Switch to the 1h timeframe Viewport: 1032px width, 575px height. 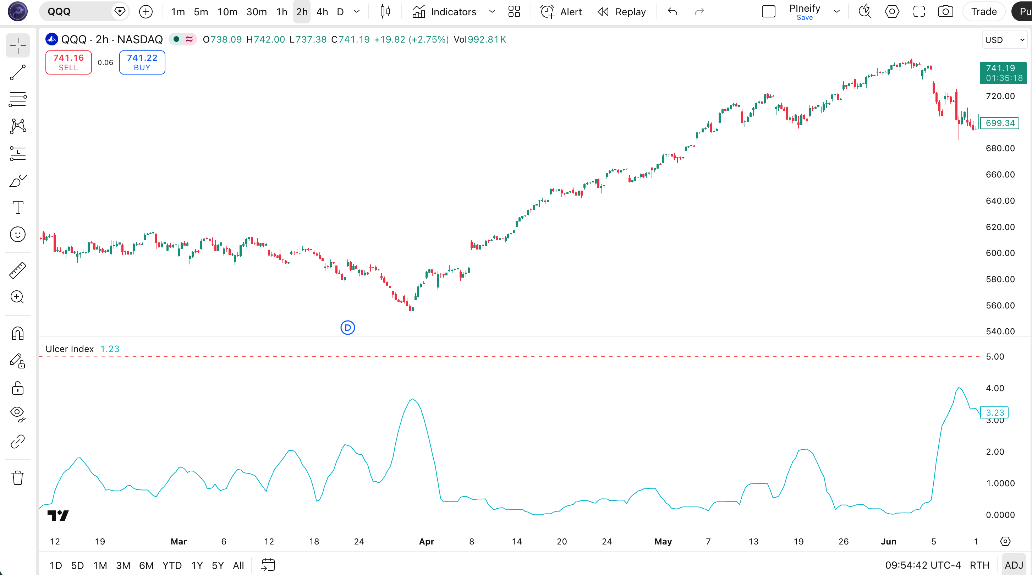282,12
